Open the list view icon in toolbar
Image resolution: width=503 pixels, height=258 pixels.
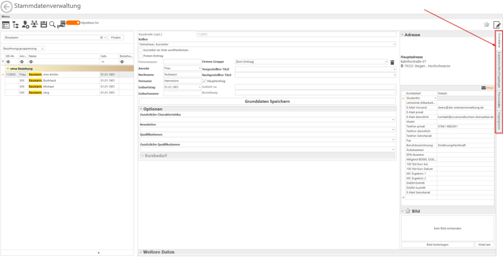pyautogui.click(x=6, y=24)
